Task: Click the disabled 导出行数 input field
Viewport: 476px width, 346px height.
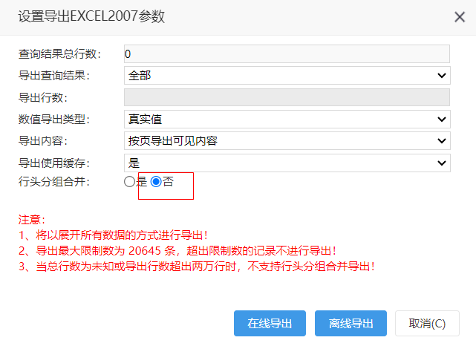Action: coord(287,97)
